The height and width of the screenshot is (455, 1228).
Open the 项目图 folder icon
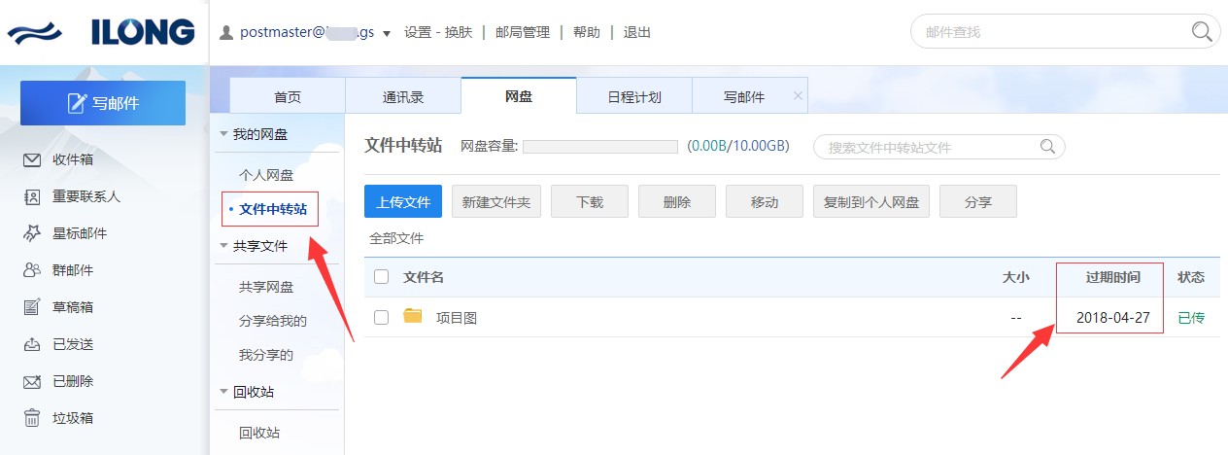tap(413, 316)
